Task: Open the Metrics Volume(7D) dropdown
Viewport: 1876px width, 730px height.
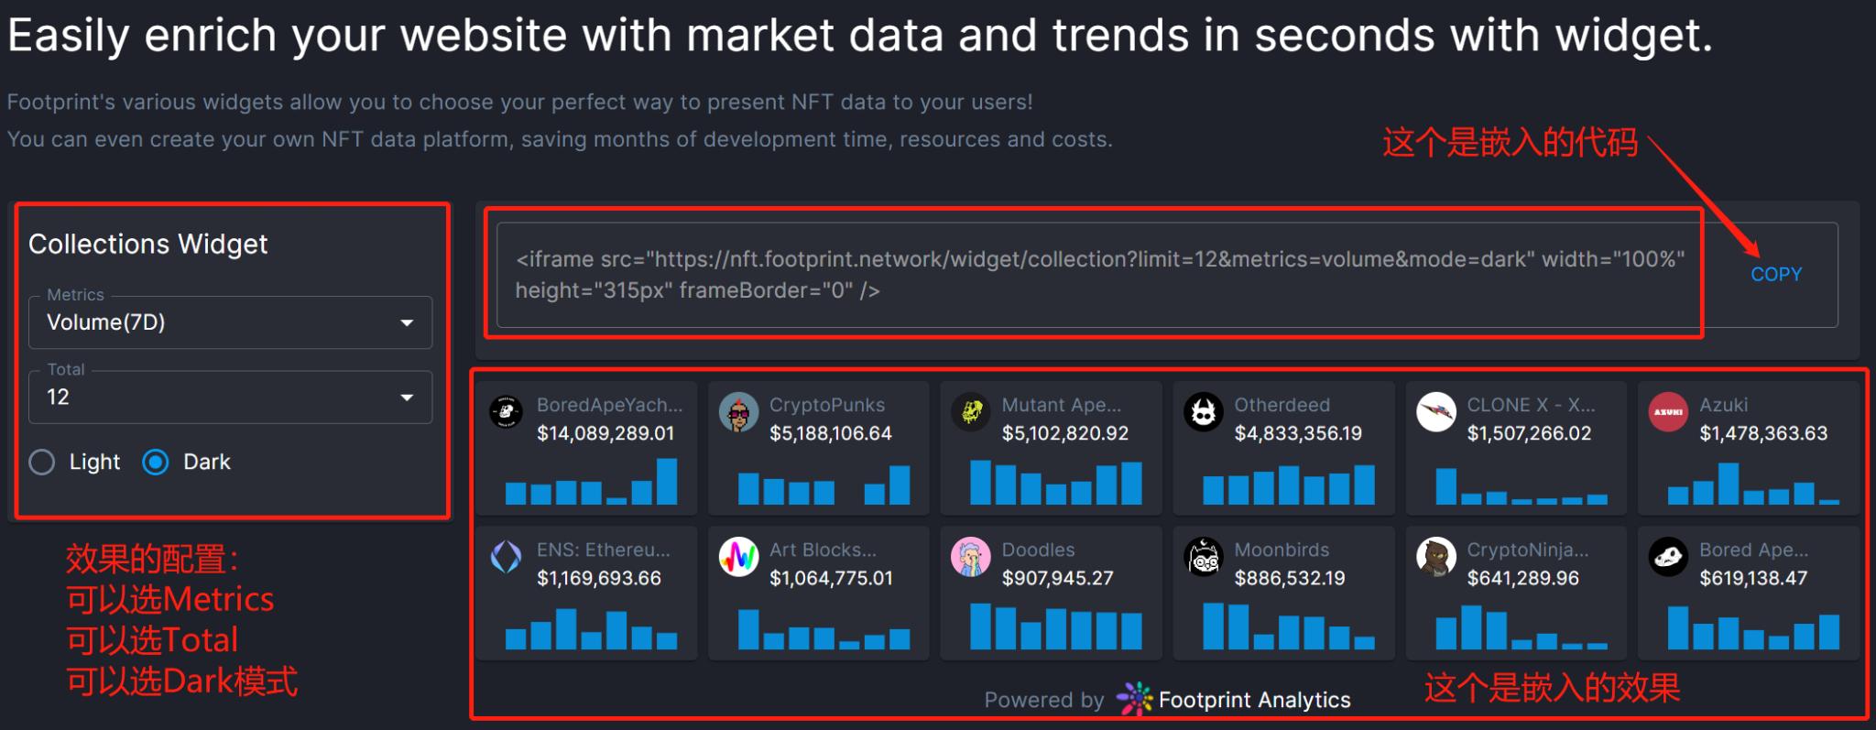Action: [230, 322]
